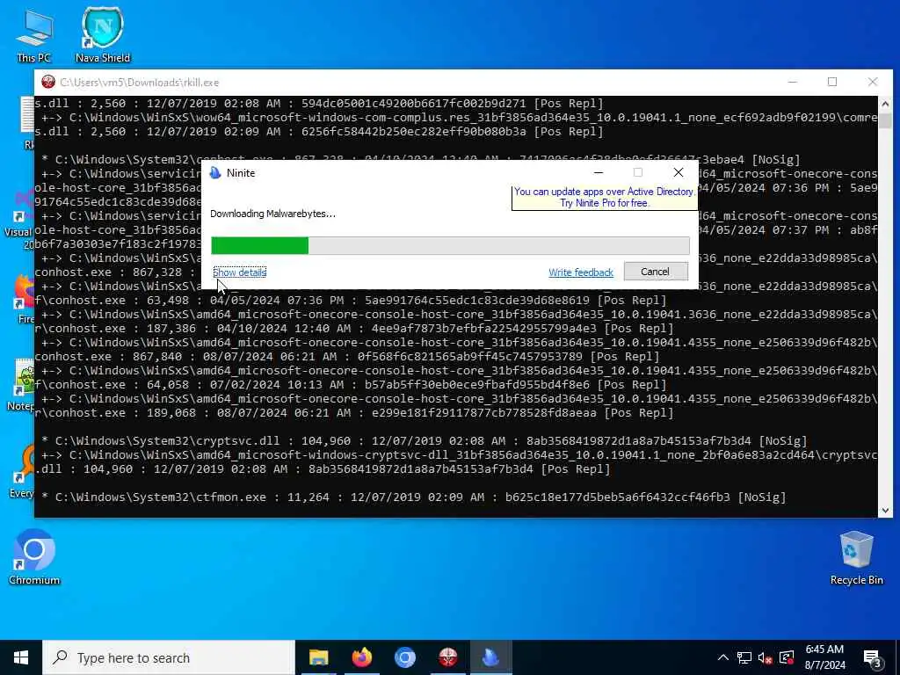Click the Ninite logo in the dialog title bar

tap(215, 173)
